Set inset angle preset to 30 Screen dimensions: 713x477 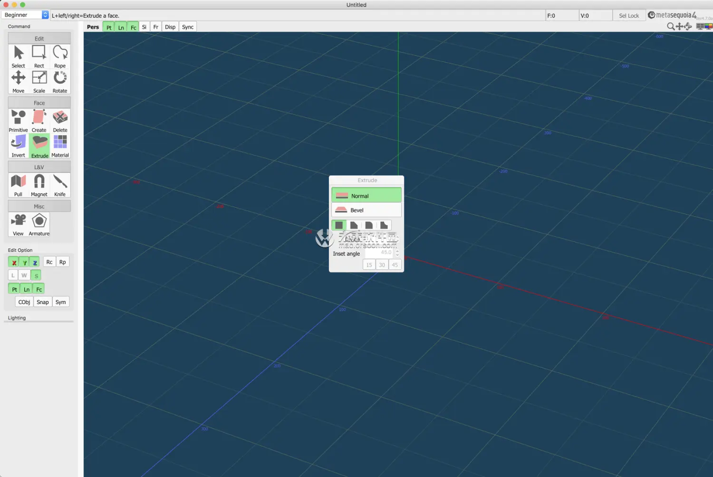[x=382, y=265]
